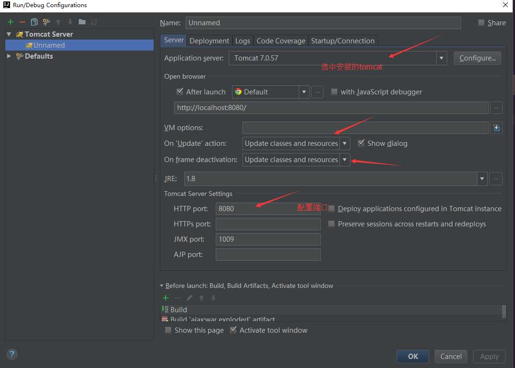This screenshot has height=368, width=515.
Task: Click Apply button
Action: tap(489, 356)
